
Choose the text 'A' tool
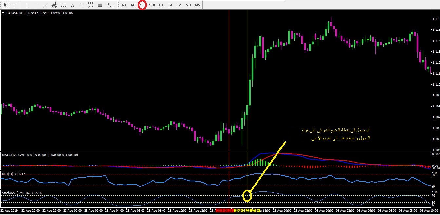point(72,5)
